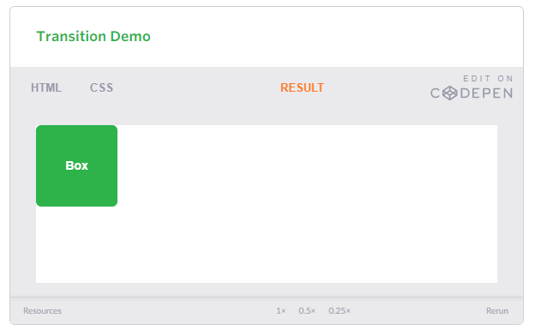This screenshot has height=336, width=535.
Task: Set preview zoom to 0.25×
Action: pyautogui.click(x=340, y=311)
